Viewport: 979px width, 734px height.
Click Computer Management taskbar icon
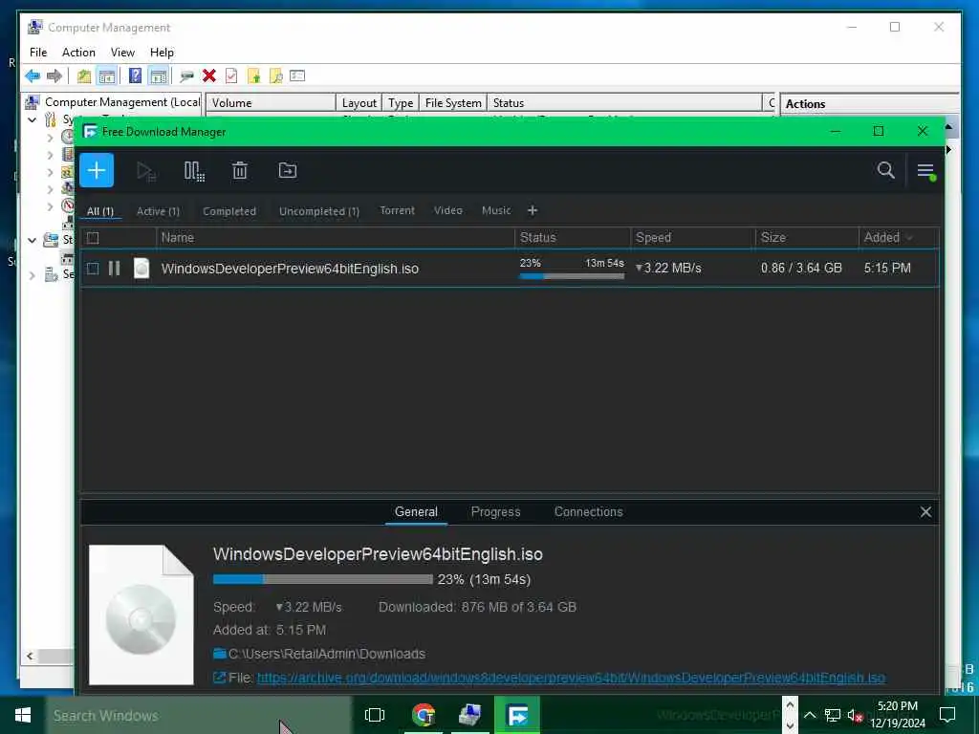pyautogui.click(x=469, y=715)
